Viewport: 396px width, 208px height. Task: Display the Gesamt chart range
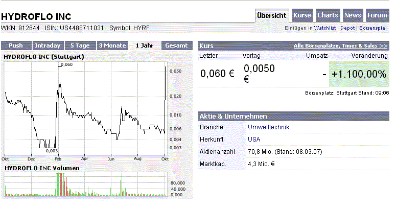pos(176,45)
